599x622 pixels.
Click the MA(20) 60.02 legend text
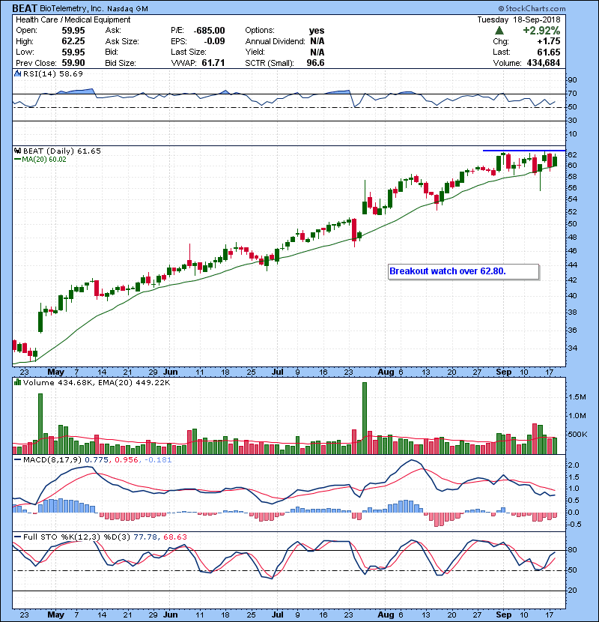pyautogui.click(x=44, y=160)
